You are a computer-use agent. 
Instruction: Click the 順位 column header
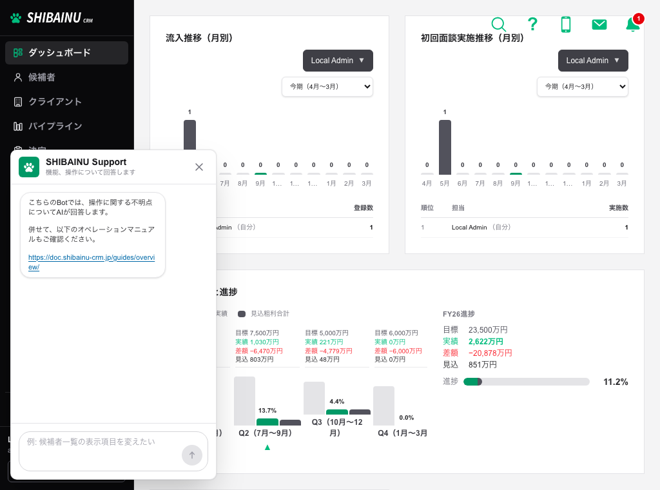(427, 208)
